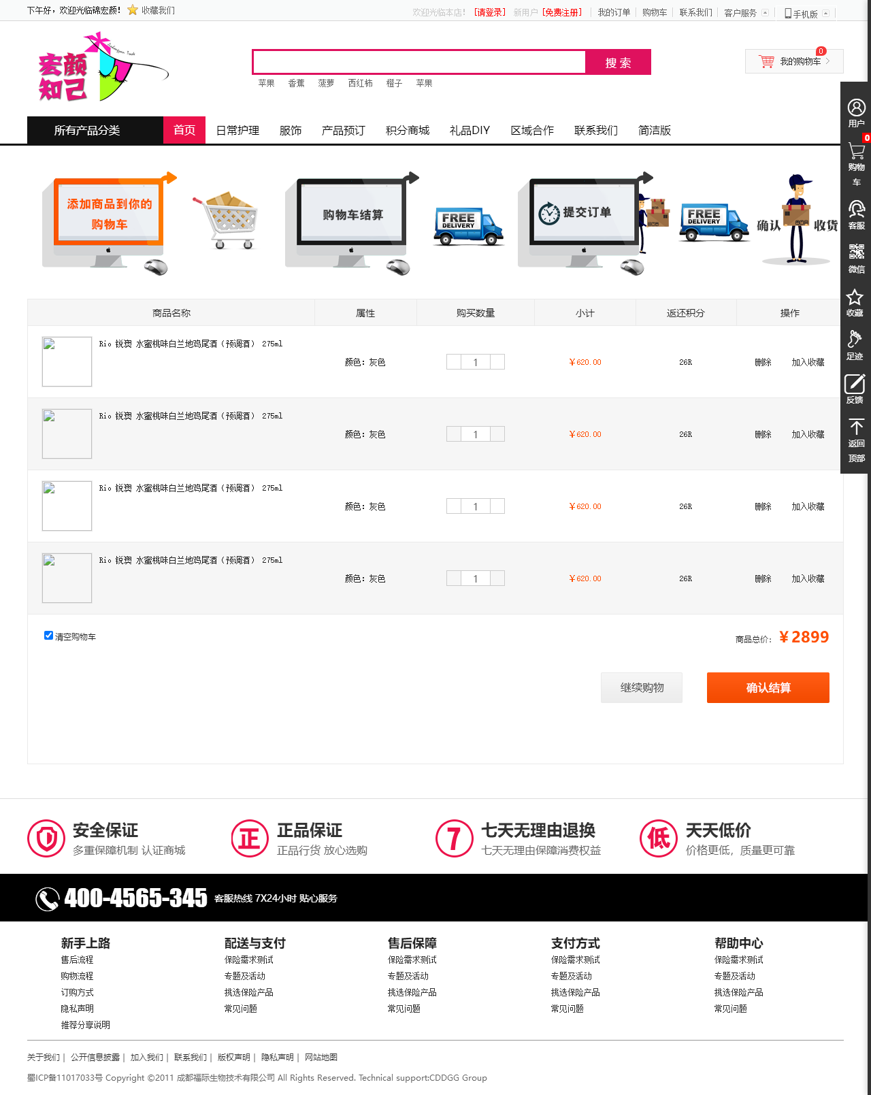The image size is (871, 1095).
Task: Open the User icon in right sidebar
Action: click(856, 108)
